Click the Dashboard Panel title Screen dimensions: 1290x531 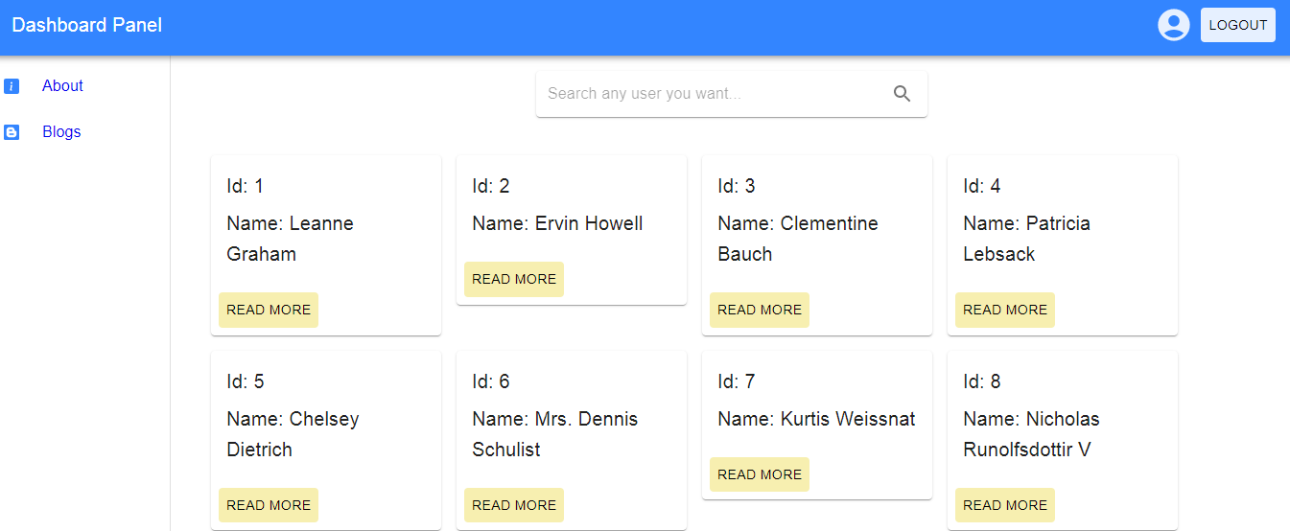click(x=86, y=25)
